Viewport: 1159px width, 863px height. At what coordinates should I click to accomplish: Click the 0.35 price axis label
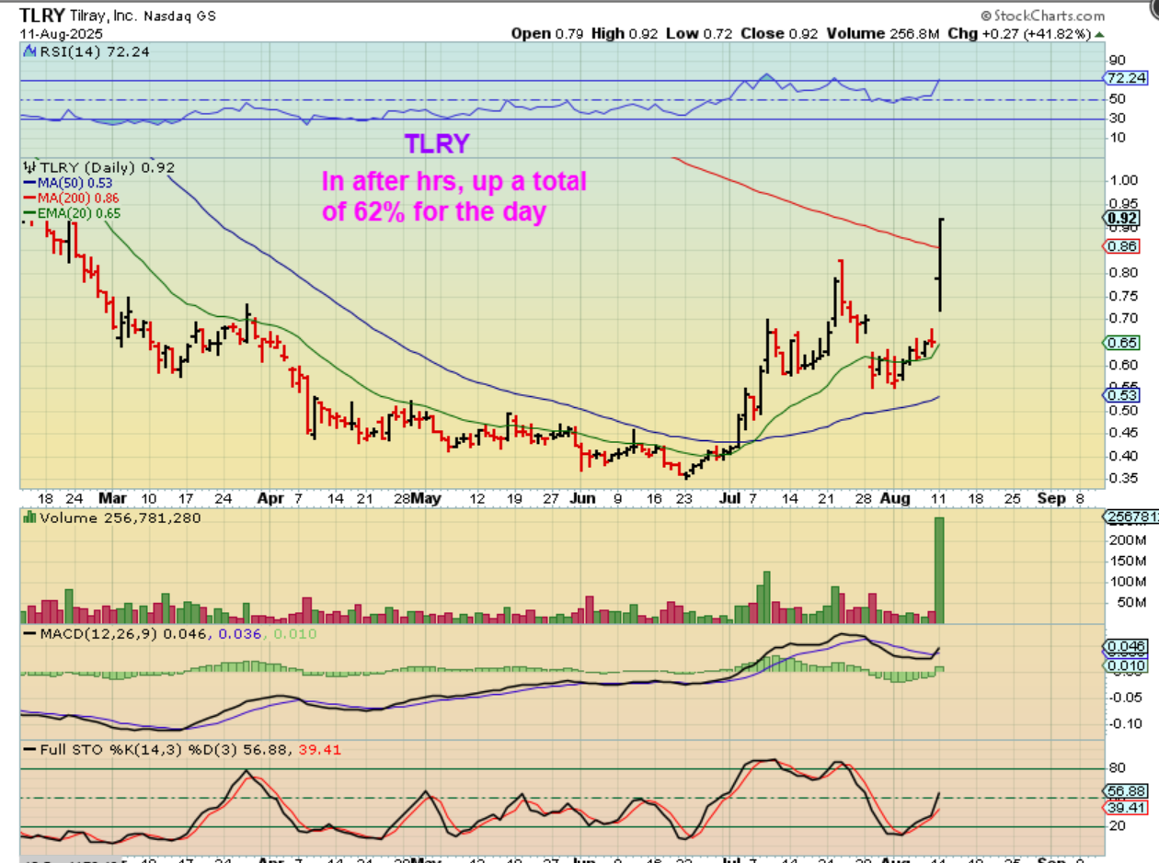click(1123, 479)
